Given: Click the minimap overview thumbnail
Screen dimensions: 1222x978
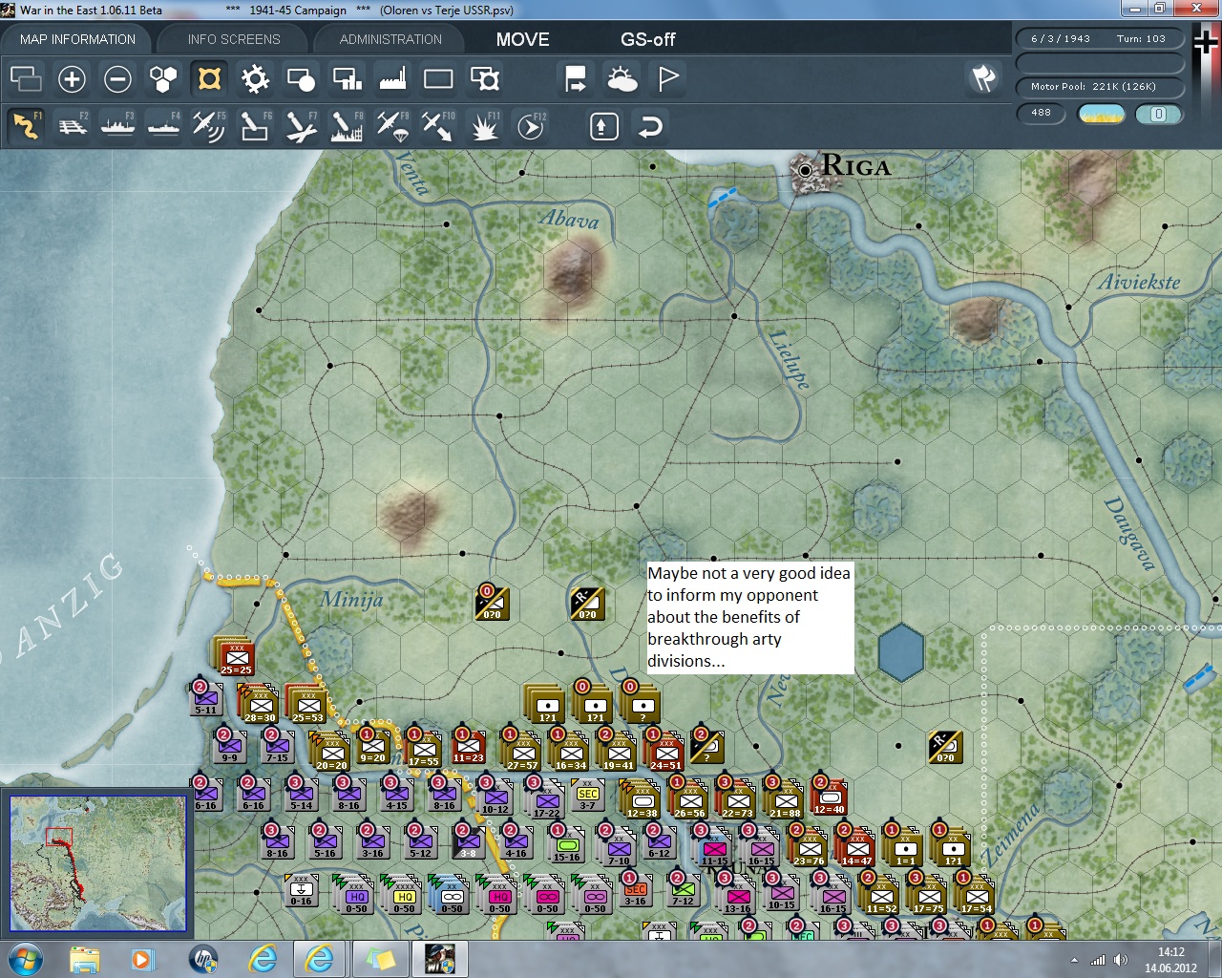Looking at the screenshot, I should point(98,863).
